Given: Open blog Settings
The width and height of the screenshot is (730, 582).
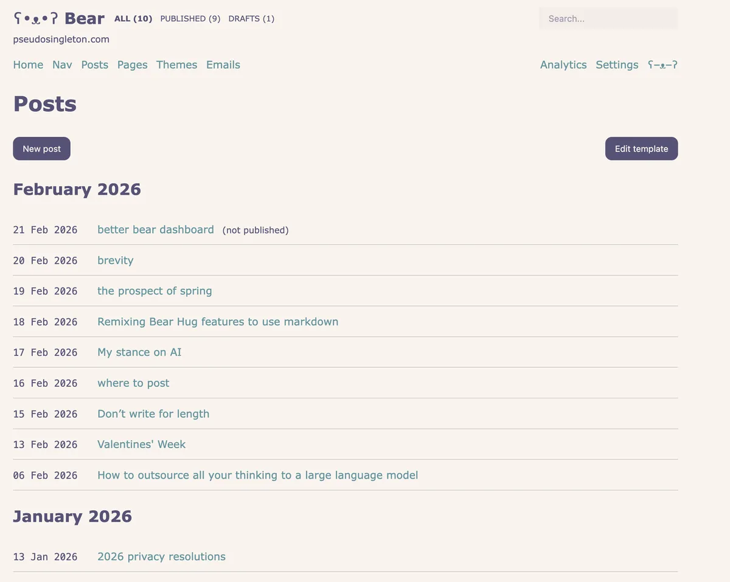Looking at the screenshot, I should click(x=617, y=64).
